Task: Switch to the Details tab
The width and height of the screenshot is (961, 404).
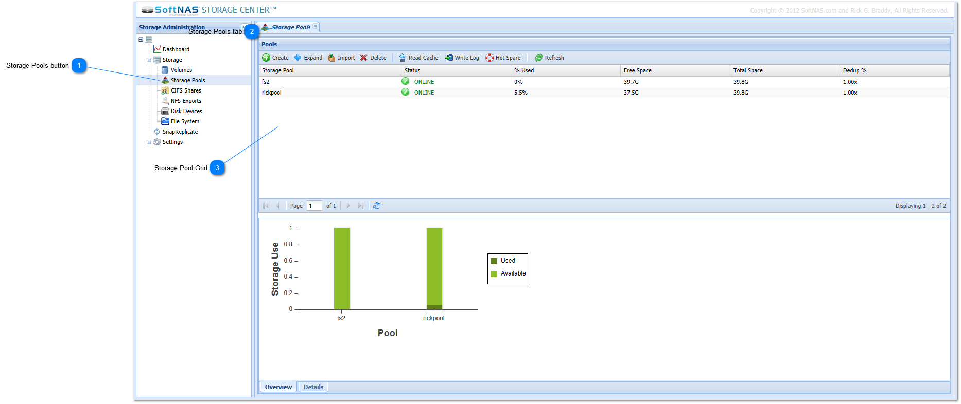Action: [313, 387]
